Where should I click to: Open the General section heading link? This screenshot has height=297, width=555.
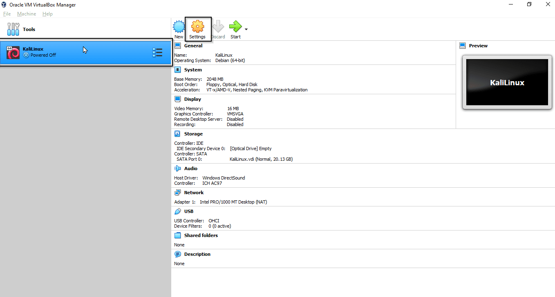tap(193, 46)
